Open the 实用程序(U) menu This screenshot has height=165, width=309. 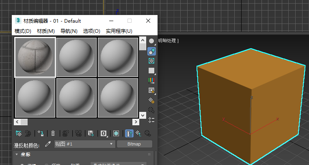[x=119, y=31]
